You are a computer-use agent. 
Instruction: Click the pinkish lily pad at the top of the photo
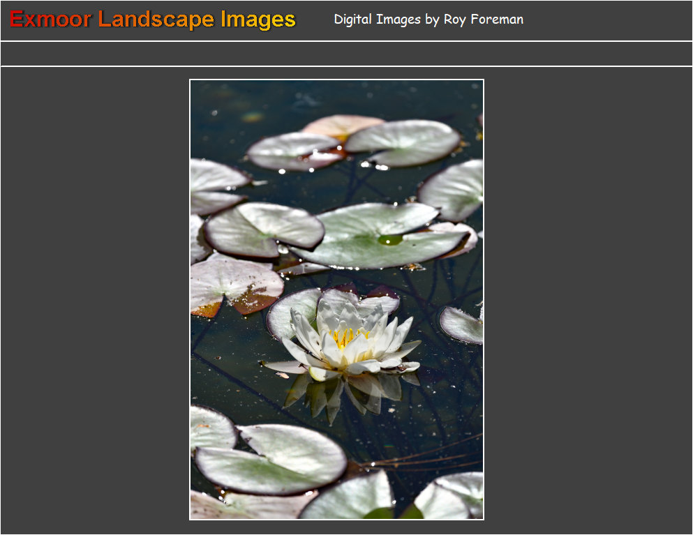pos(341,126)
